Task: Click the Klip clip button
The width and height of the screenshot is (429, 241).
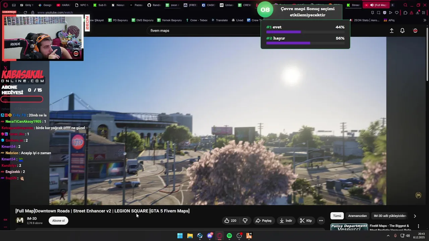Action: (306, 221)
